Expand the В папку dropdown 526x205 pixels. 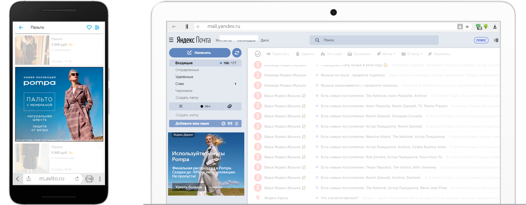412,54
